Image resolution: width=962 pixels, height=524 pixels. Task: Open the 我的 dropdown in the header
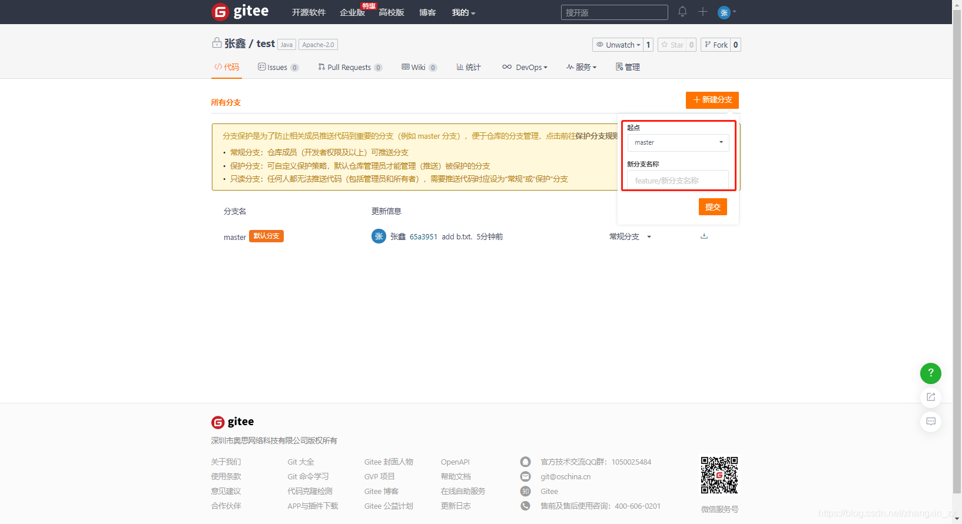tap(463, 12)
